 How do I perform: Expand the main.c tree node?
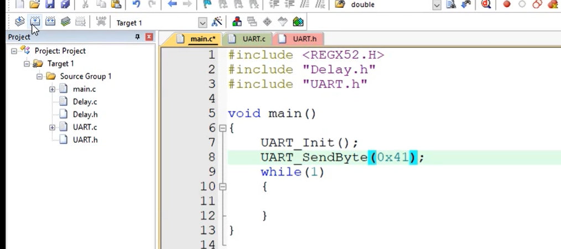click(x=52, y=90)
